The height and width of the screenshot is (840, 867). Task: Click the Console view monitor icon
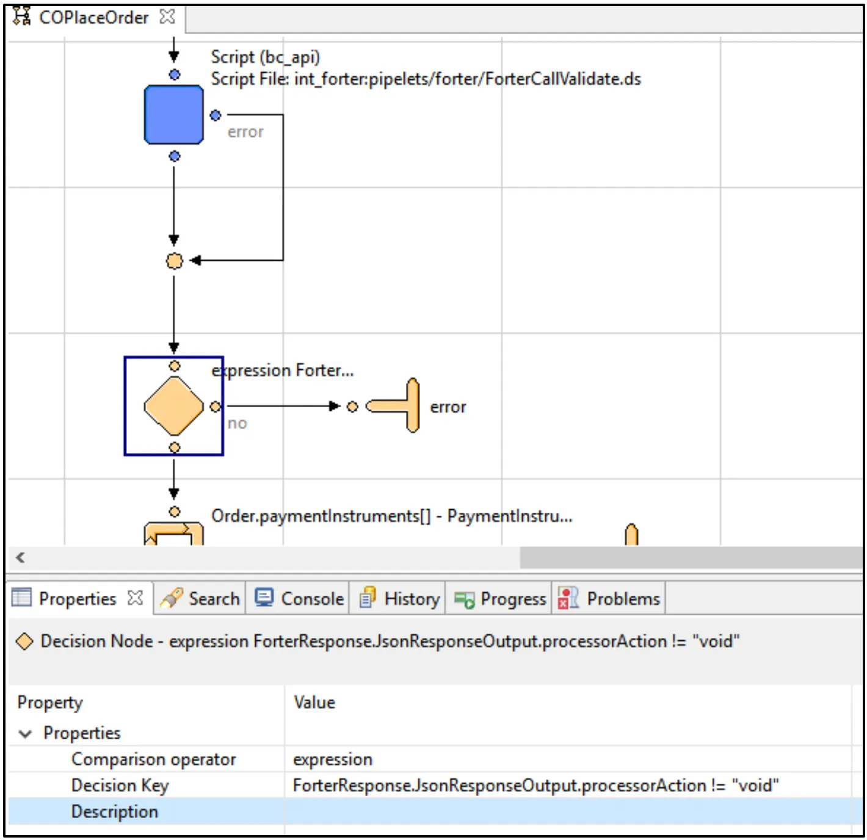[264, 598]
